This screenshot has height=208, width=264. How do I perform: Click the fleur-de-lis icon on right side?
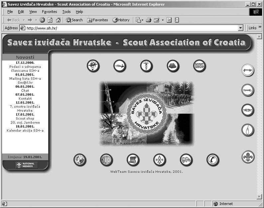pos(248,157)
